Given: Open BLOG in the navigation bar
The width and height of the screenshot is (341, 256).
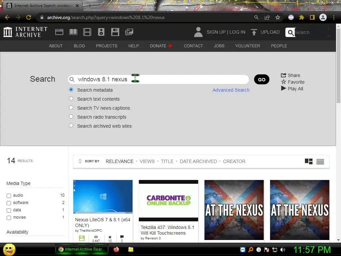Looking at the screenshot, I should [79, 46].
